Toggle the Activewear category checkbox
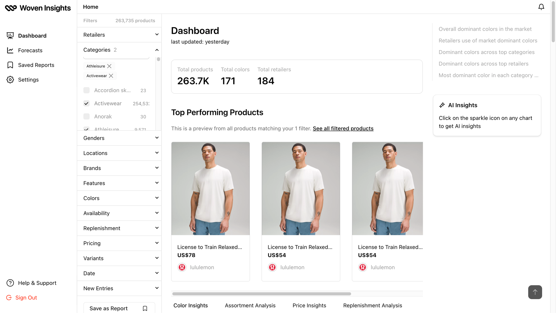 86,103
